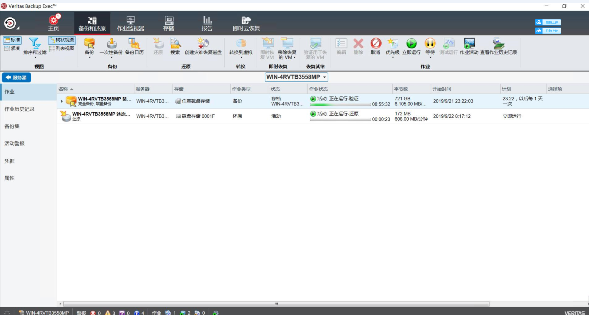Click the 服务器 back button
The image size is (589, 315).
[16, 77]
